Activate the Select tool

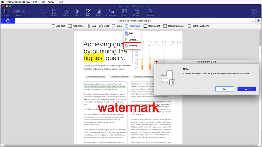pos(77,13)
